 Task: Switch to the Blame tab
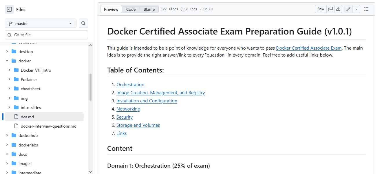click(149, 9)
